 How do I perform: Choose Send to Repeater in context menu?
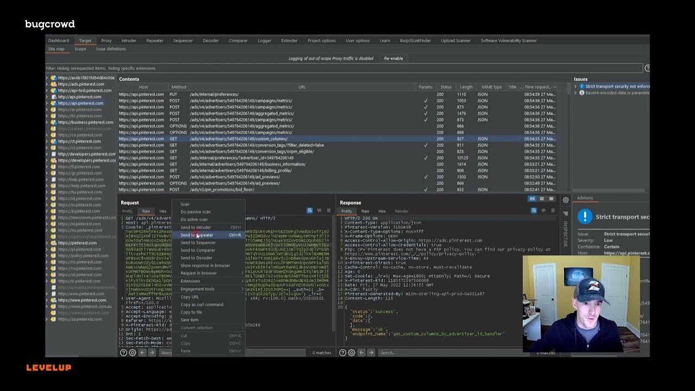pyautogui.click(x=208, y=235)
